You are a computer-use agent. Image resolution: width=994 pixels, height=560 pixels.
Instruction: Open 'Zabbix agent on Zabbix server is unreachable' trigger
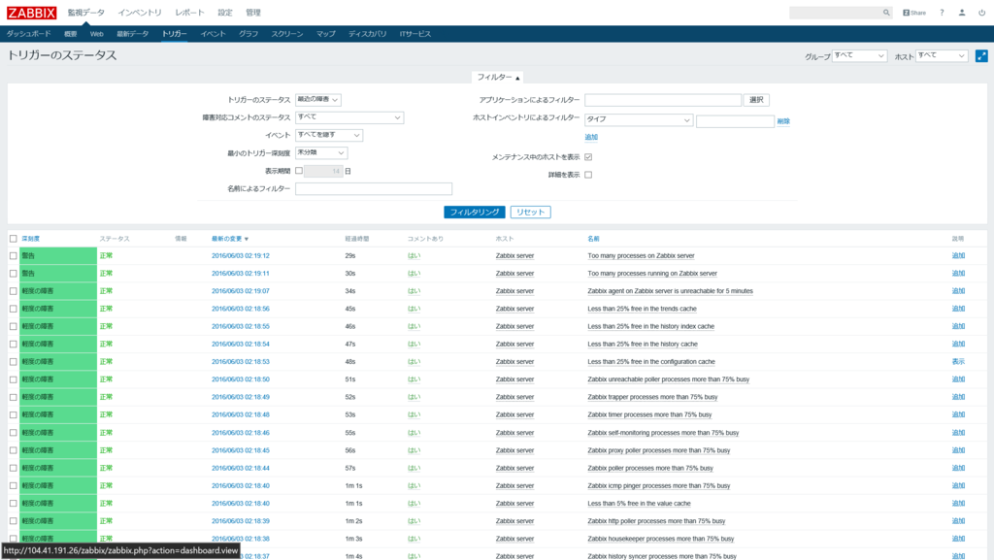tap(670, 291)
